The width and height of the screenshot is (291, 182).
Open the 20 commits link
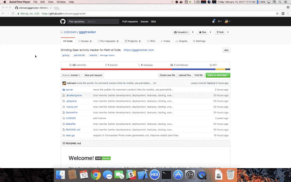(x=78, y=65)
